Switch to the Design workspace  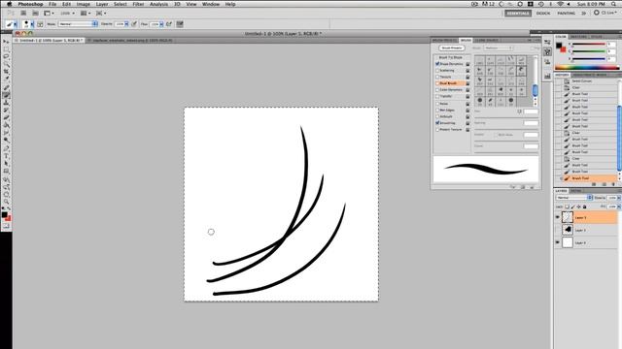(x=543, y=13)
